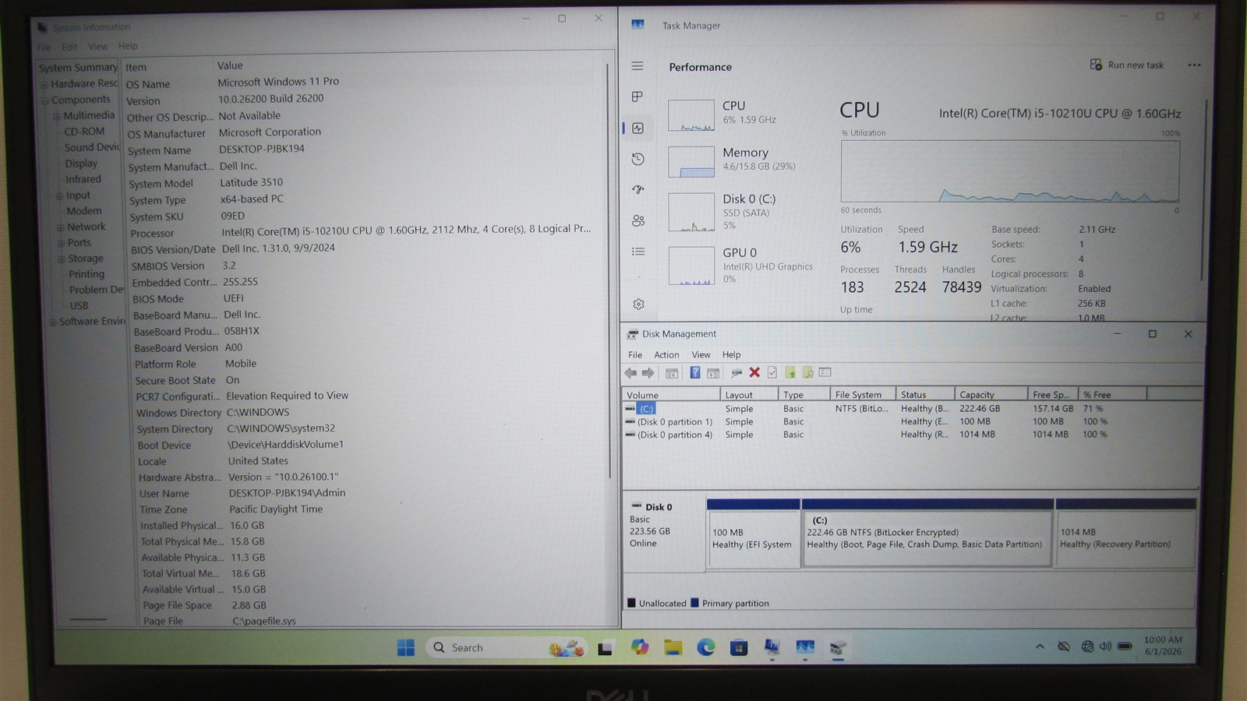Open App history icon in Task Manager sidebar
Viewport: 1247px width, 701px height.
(638, 159)
